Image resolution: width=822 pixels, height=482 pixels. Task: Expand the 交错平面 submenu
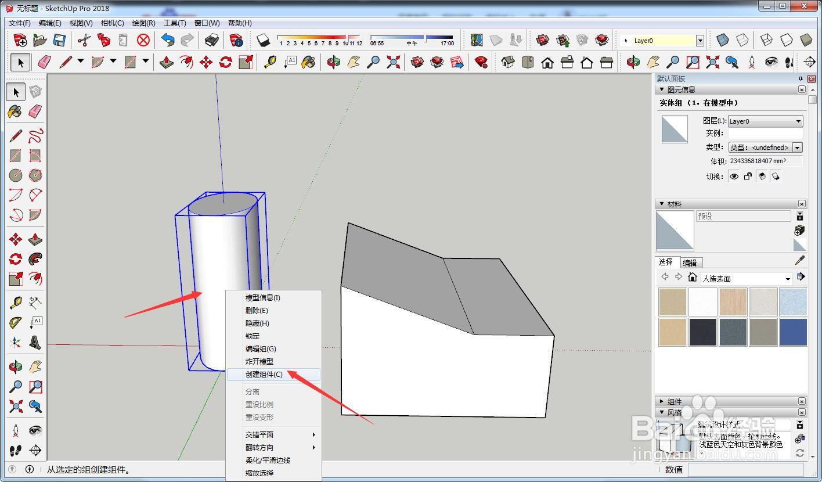click(x=273, y=434)
